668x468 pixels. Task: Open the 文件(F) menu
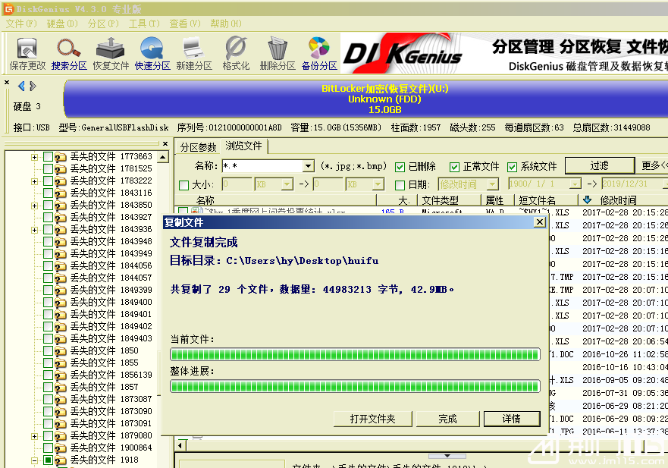point(21,24)
